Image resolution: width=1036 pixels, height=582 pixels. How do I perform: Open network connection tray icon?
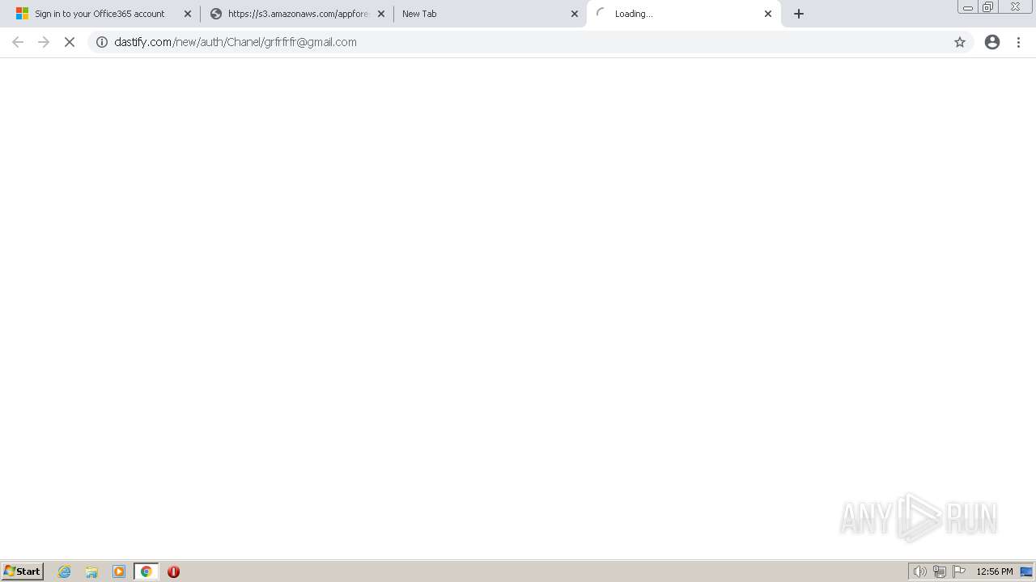(940, 571)
